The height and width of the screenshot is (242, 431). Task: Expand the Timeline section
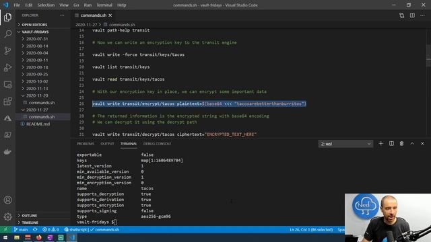[43, 223]
